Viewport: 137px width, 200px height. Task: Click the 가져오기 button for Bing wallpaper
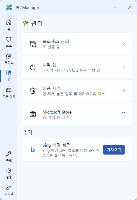tap(114, 150)
